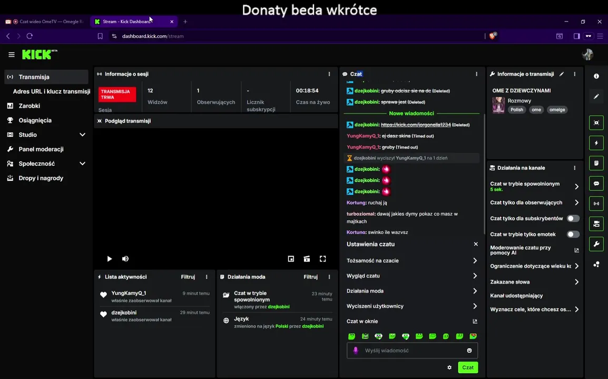Open the Informacje o sesji options menu
This screenshot has height=379, width=608.
coord(329,74)
